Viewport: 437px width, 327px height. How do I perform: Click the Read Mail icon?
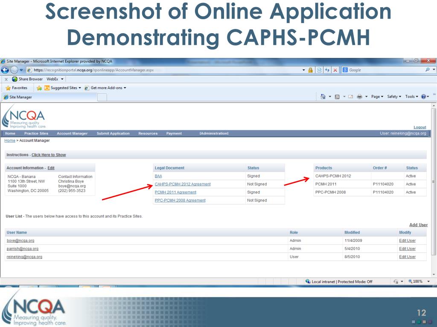click(x=351, y=97)
